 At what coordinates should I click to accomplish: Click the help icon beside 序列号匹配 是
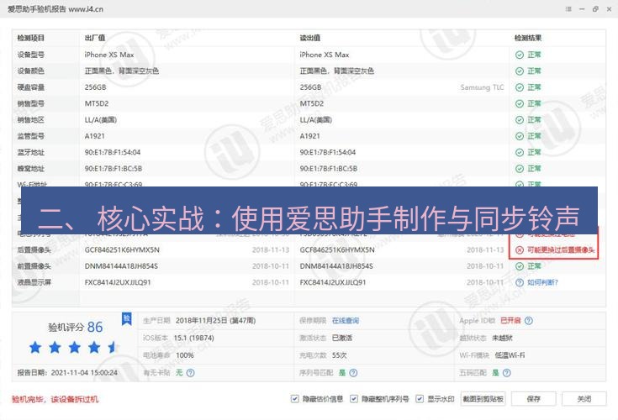pos(353,372)
